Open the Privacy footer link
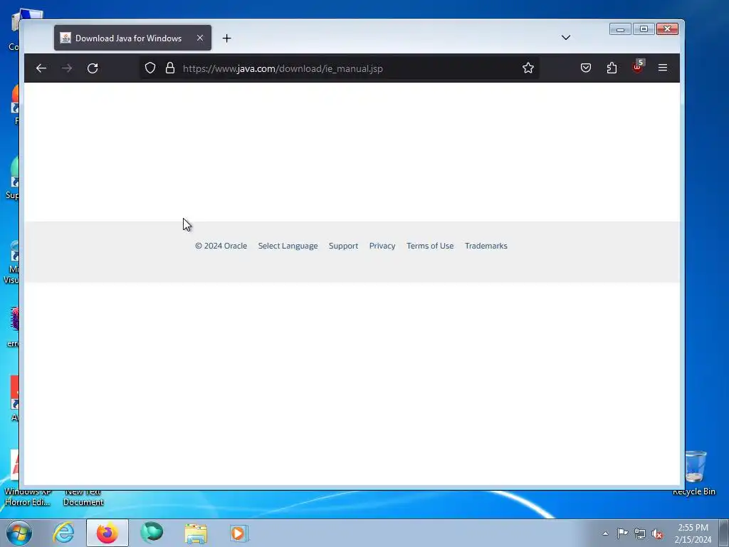 [382, 246]
